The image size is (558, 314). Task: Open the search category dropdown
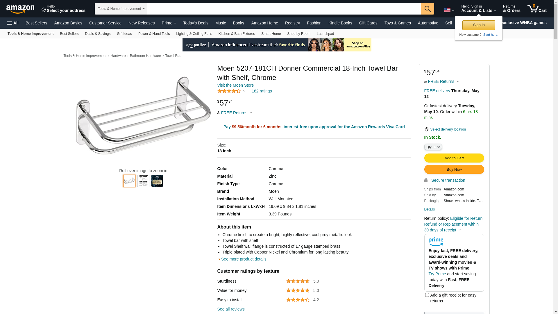coord(121,9)
